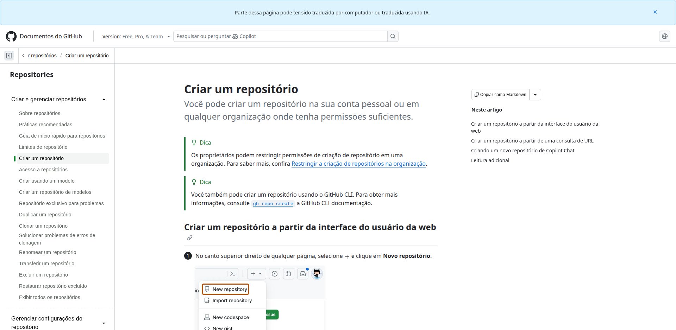Open Solucionar problemas de erros de clonagem
The height and width of the screenshot is (330, 676).
click(x=57, y=239)
